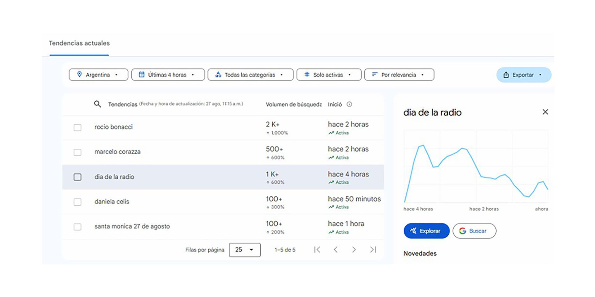Viewport: 595px width, 297px height.
Task: Click the Explorar button
Action: (x=426, y=231)
